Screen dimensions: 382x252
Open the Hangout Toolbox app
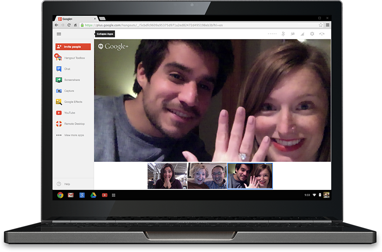click(x=74, y=58)
